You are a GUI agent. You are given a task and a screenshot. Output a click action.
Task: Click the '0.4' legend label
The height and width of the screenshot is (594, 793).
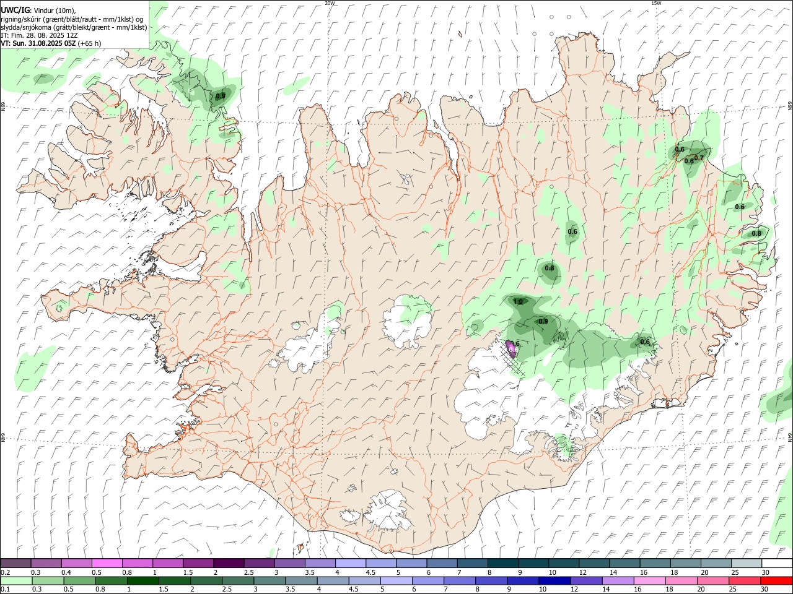point(66,572)
